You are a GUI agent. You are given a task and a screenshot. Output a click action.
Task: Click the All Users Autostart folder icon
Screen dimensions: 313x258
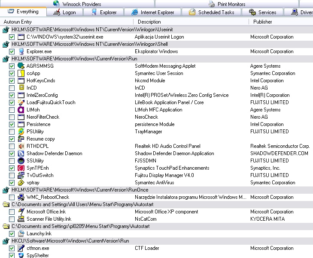coord(6,204)
